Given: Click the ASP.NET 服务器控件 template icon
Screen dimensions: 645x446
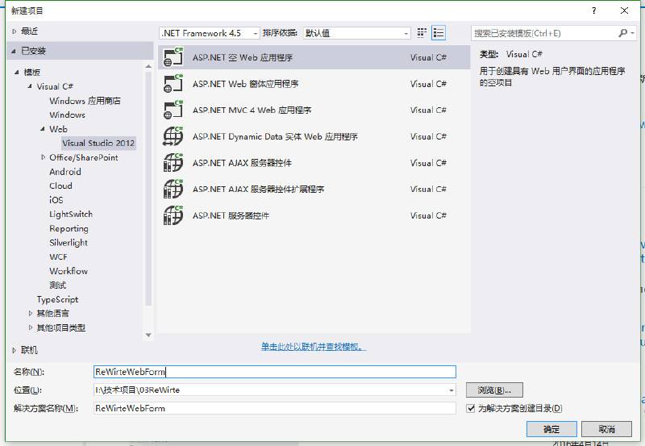Looking at the screenshot, I should pyautogui.click(x=173, y=215).
